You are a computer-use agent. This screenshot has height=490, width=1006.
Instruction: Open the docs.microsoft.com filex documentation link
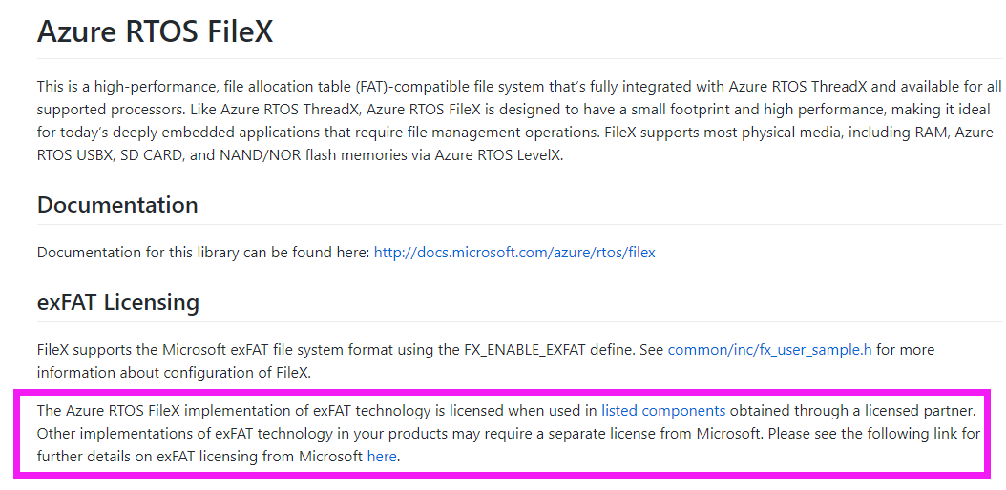[x=514, y=253]
